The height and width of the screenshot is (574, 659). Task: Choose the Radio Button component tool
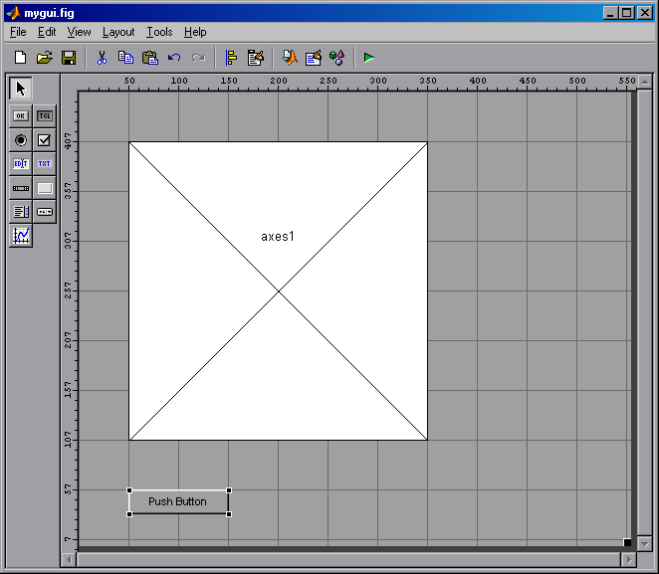[x=21, y=139]
